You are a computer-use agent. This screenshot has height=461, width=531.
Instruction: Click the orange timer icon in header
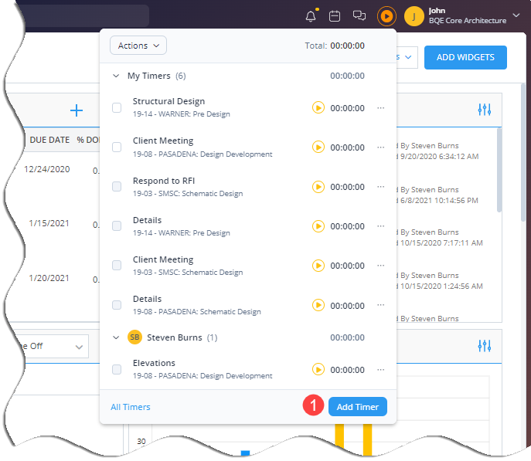(386, 15)
